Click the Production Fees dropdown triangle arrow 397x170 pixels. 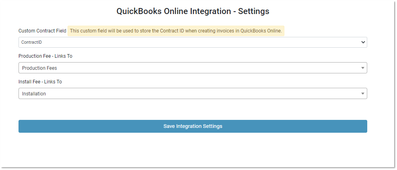[362, 68]
